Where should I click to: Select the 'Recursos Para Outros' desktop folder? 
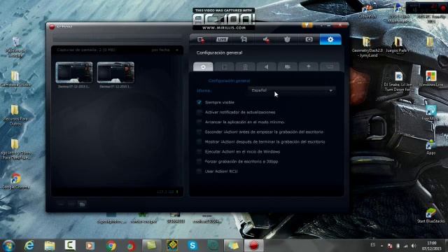tap(15, 115)
